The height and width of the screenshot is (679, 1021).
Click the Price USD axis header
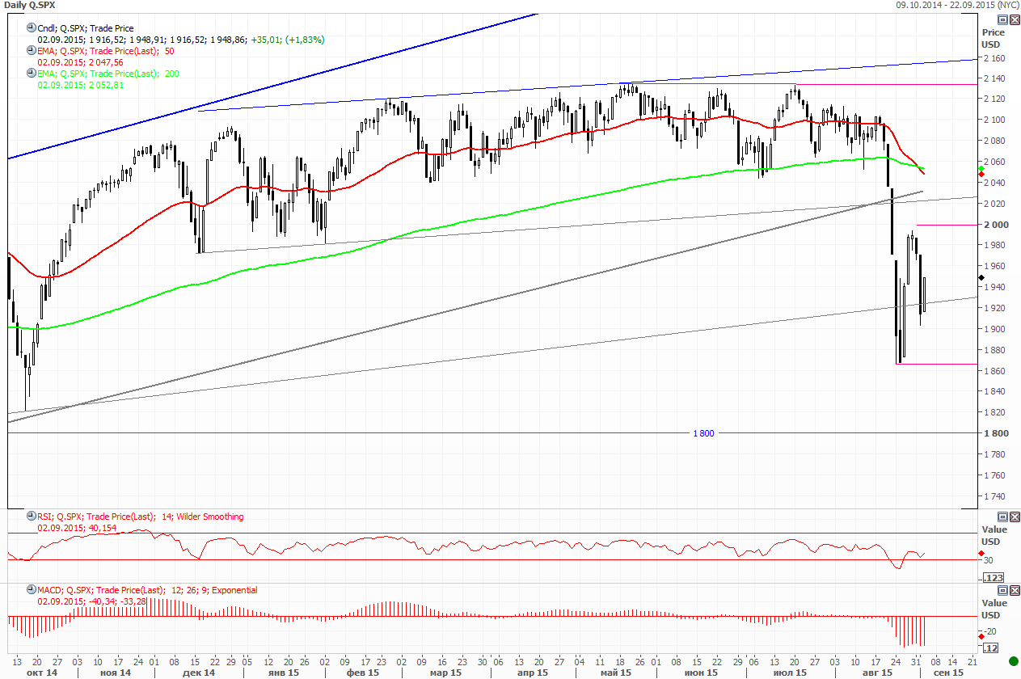click(x=992, y=38)
